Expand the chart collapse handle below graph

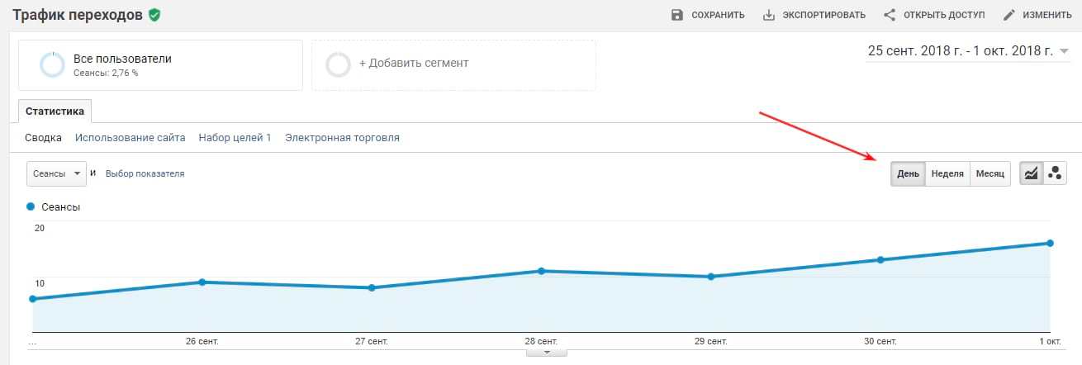(546, 353)
